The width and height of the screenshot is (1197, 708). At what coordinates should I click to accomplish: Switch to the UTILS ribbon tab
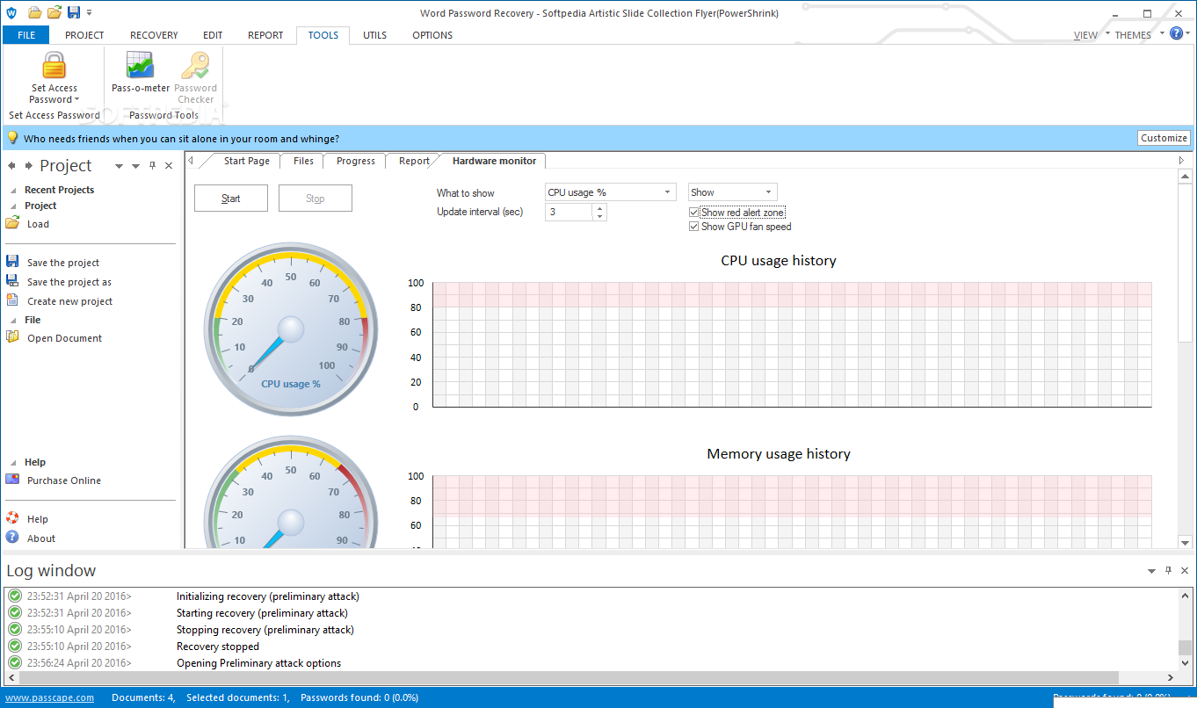tap(374, 35)
